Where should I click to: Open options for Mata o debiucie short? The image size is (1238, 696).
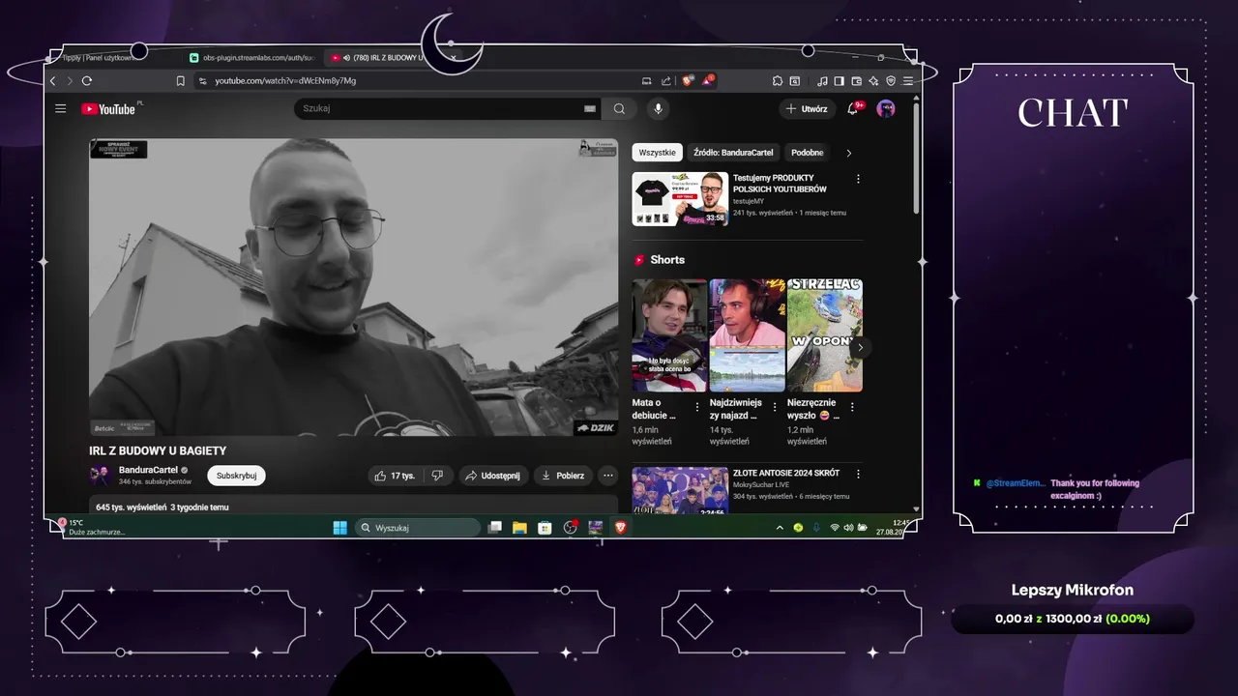coord(697,407)
